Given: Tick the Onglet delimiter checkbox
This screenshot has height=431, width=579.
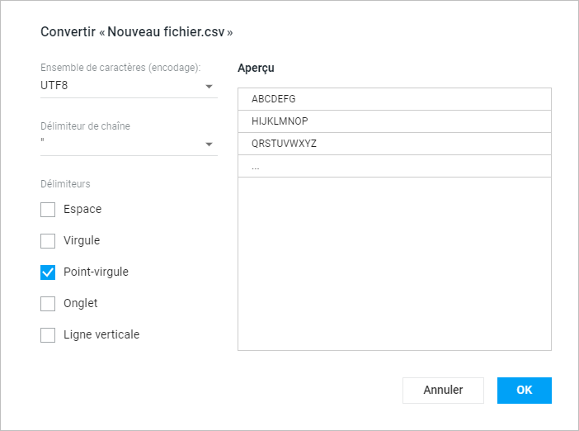Looking at the screenshot, I should (48, 304).
